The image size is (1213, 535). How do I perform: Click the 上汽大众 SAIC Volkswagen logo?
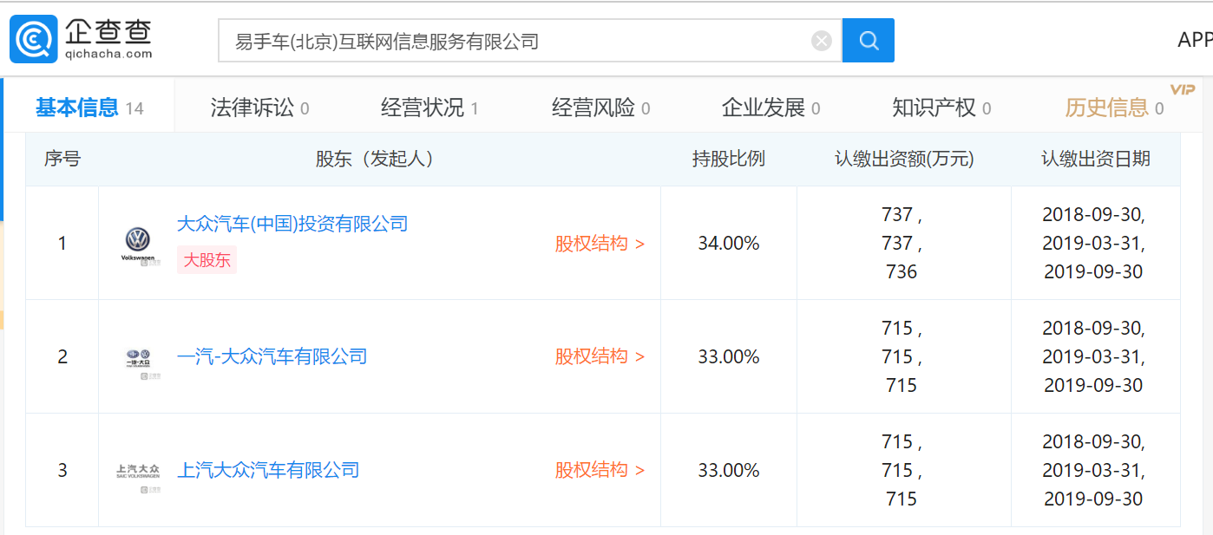point(138,471)
